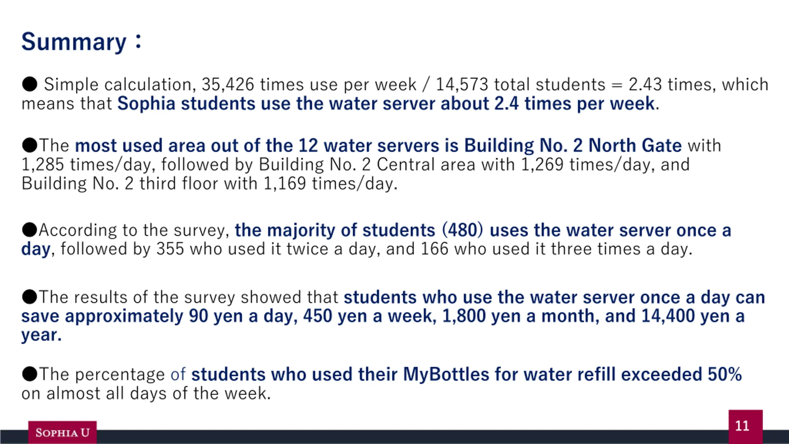Viewport: 789px width, 444px height.
Task: Click the bullet before The most used area
Action: 30,145
